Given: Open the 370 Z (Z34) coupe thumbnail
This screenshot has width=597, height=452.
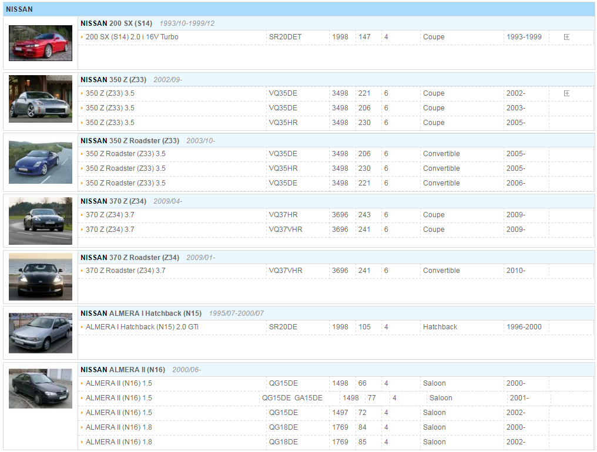Looking at the screenshot, I should pyautogui.click(x=41, y=221).
